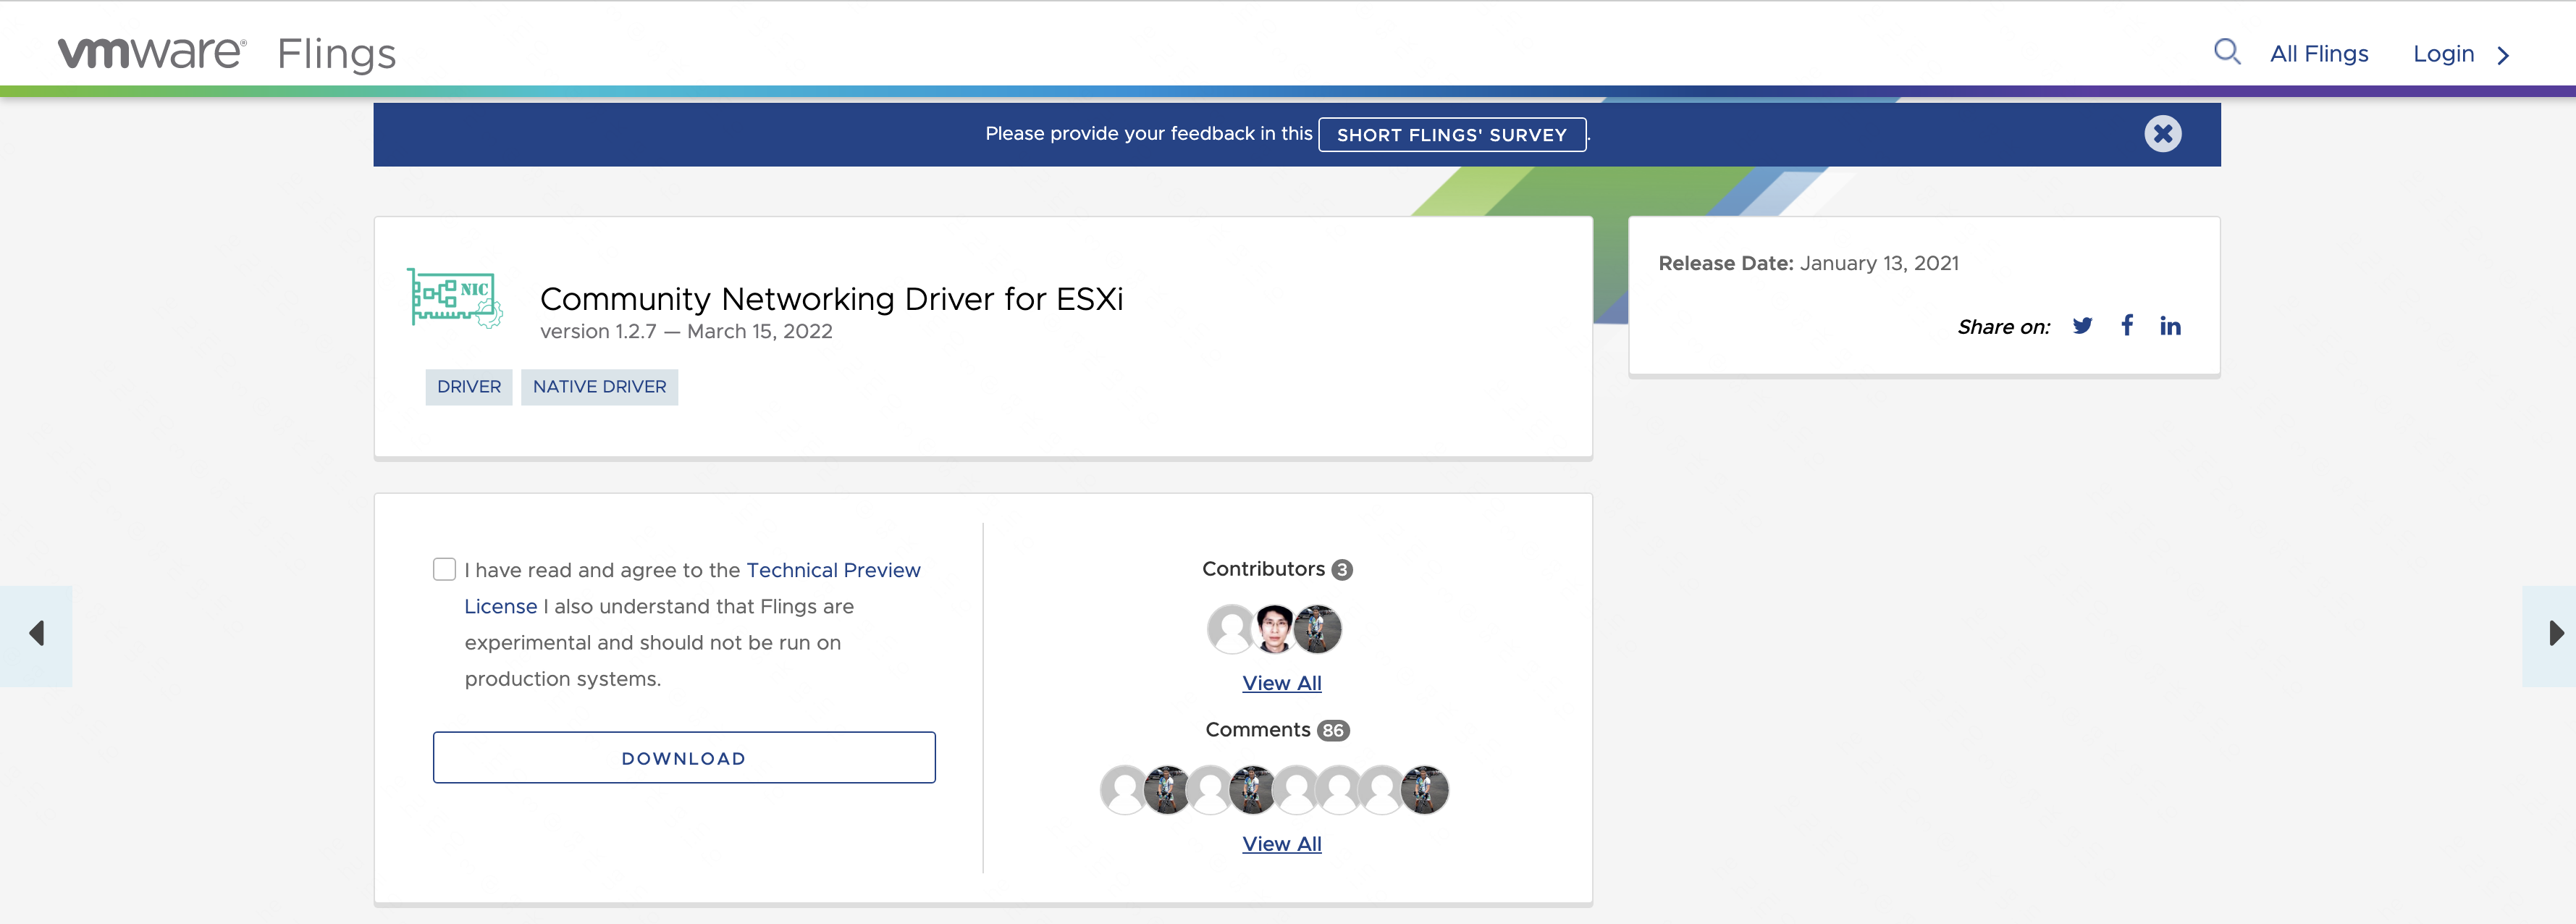Click the Contributors count badge
The width and height of the screenshot is (2576, 924).
[x=1342, y=570]
